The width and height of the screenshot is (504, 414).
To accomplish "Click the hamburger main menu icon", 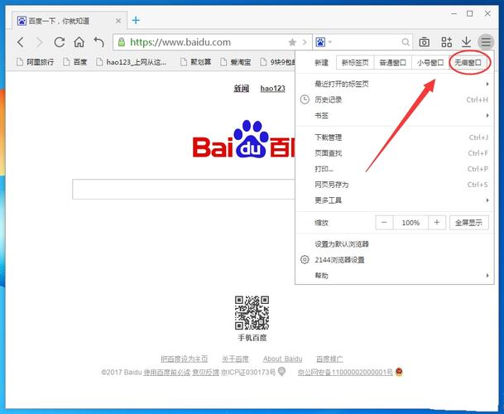I will click(x=487, y=41).
